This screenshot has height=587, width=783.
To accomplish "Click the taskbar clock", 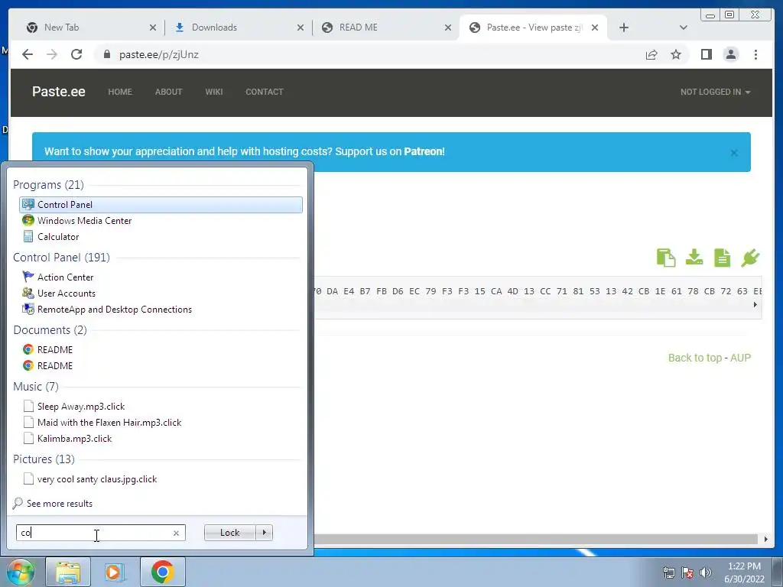I will pos(744,572).
